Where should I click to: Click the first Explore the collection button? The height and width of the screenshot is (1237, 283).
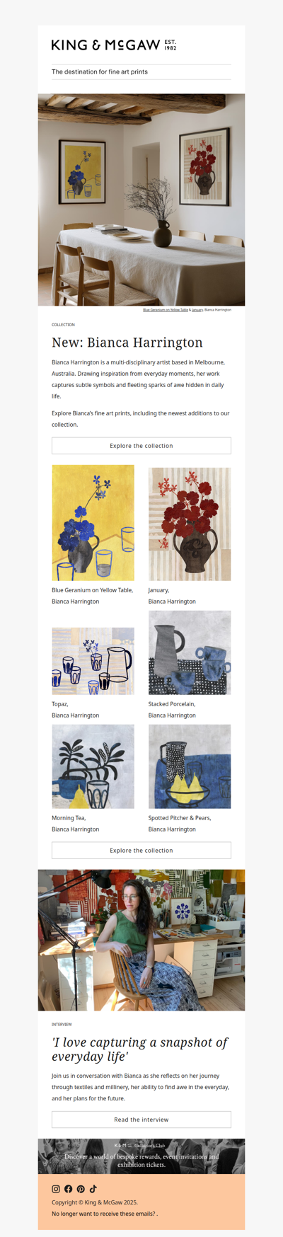(x=141, y=446)
